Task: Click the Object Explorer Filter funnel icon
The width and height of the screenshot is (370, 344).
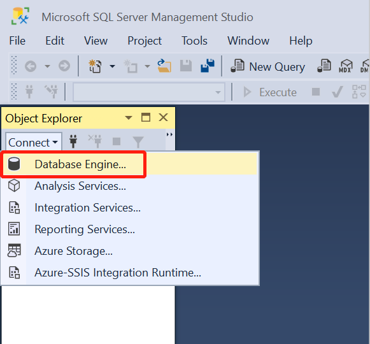Action: pyautogui.click(x=138, y=141)
